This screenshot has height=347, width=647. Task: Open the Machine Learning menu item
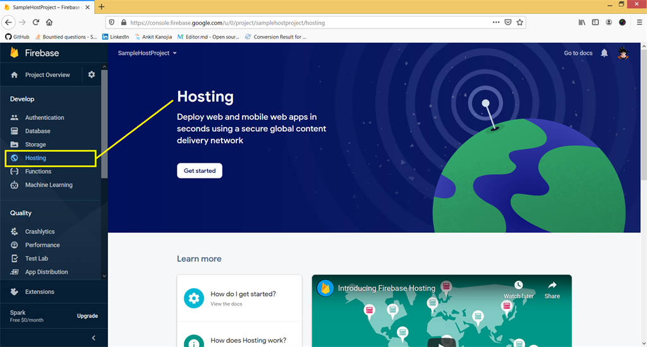pyautogui.click(x=49, y=185)
